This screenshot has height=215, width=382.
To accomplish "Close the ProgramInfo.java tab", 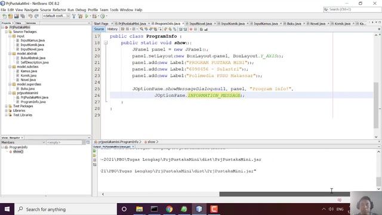I will point(183,24).
